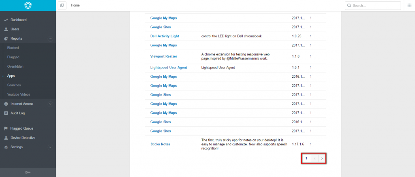Click the Viewport Resizer description text
Image resolution: width=415 pixels, height=177 pixels.
point(235,56)
